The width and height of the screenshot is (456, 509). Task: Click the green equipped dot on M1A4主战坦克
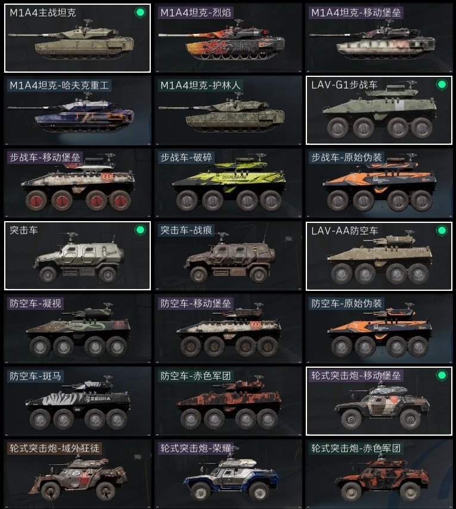coord(140,13)
